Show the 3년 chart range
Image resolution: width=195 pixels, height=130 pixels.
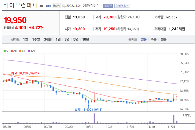[x=67, y=39]
